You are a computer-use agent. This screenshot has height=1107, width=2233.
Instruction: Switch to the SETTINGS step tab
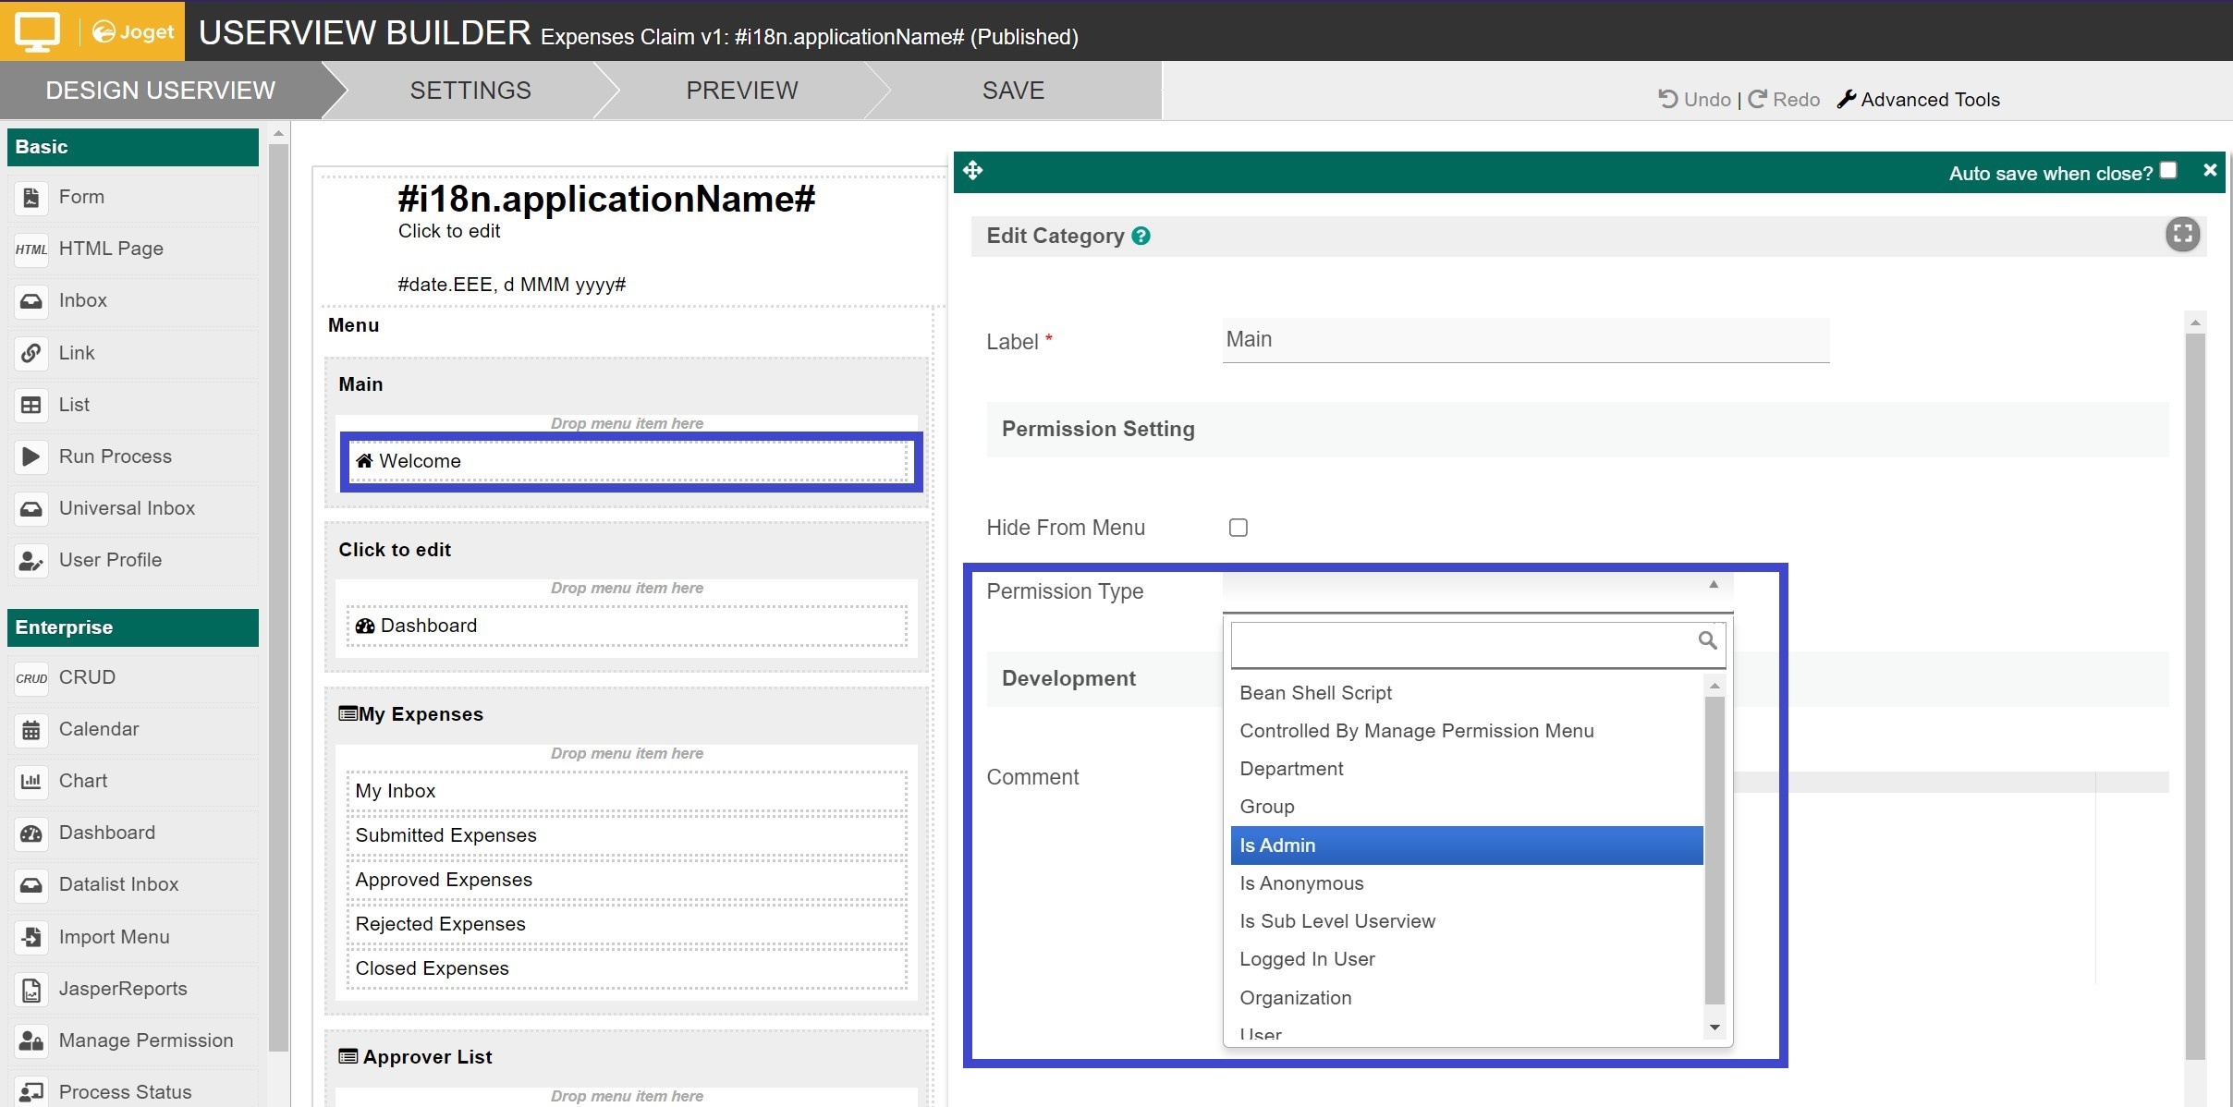(470, 91)
